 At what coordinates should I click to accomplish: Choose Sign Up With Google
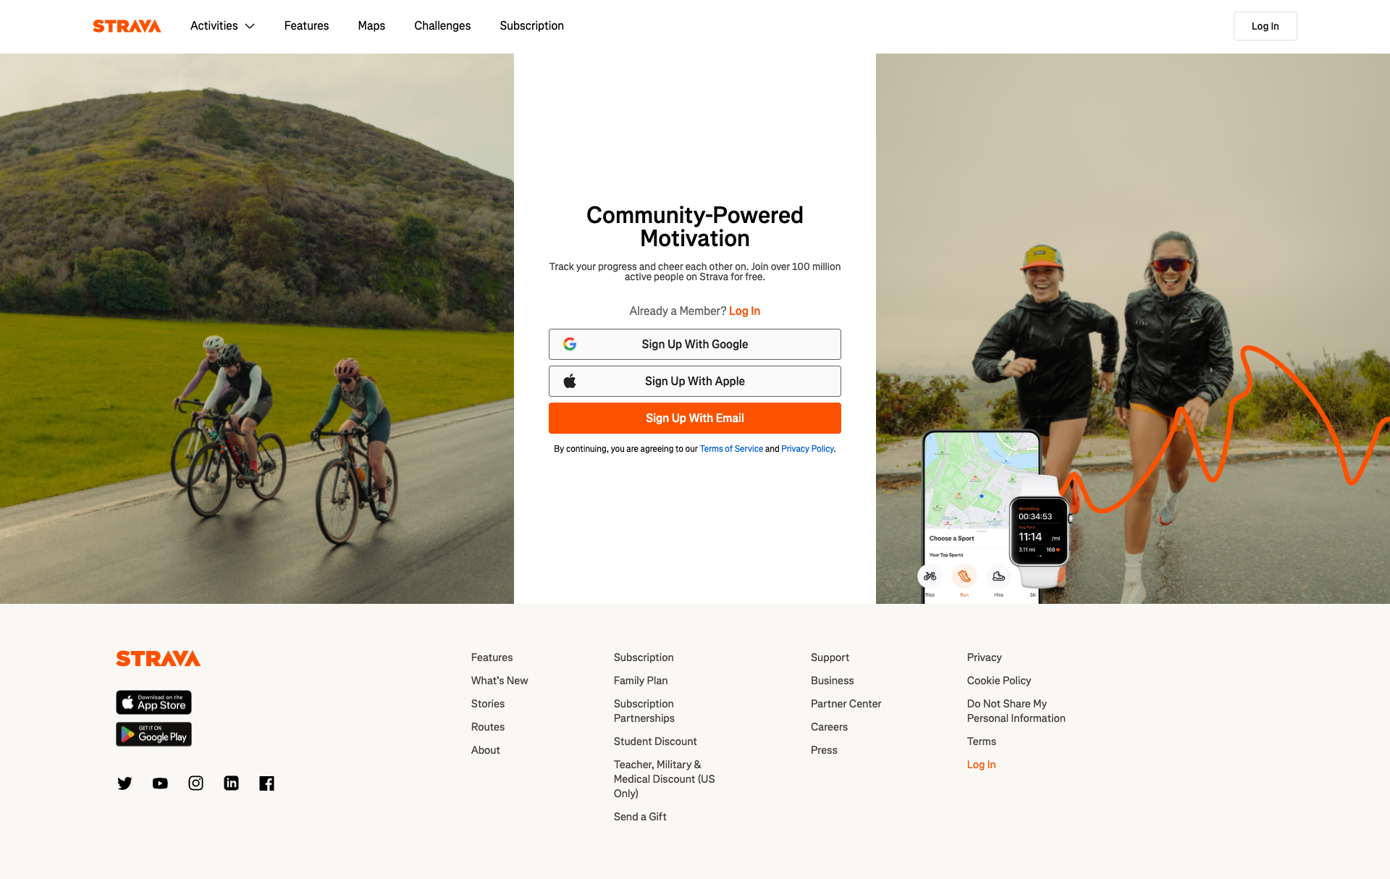(x=695, y=345)
